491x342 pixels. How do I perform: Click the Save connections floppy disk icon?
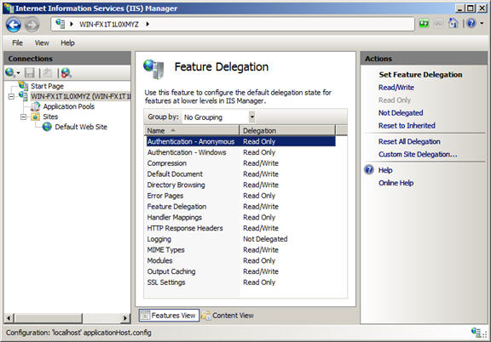coord(30,73)
